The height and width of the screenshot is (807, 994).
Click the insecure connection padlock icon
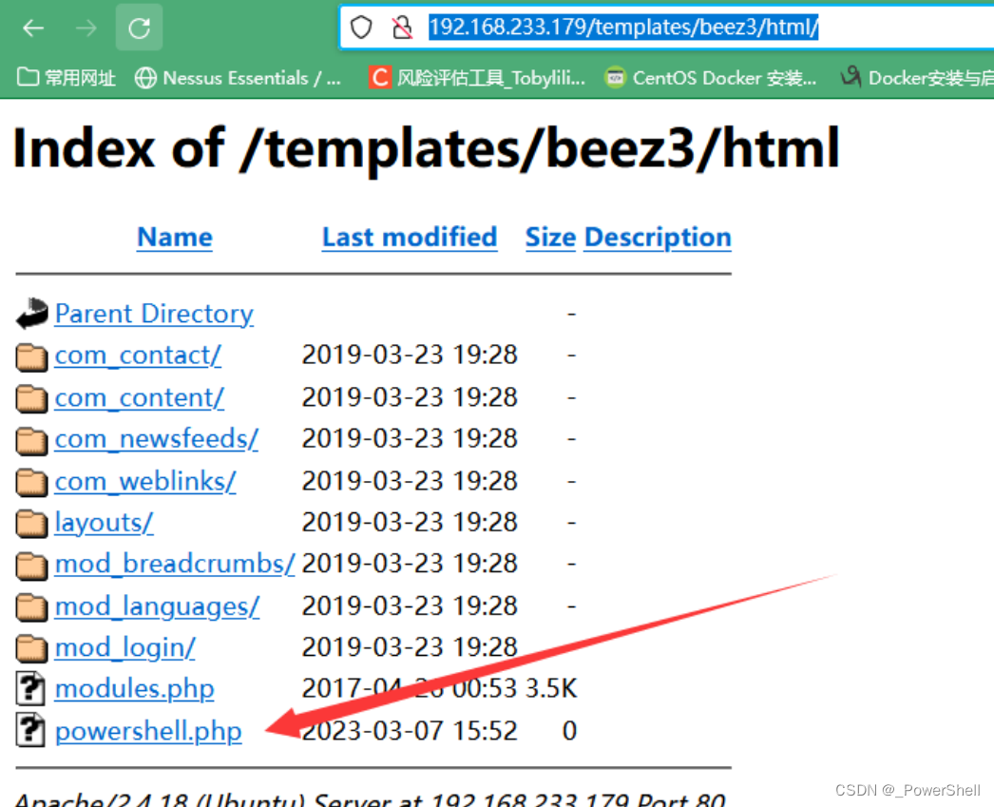tap(402, 28)
